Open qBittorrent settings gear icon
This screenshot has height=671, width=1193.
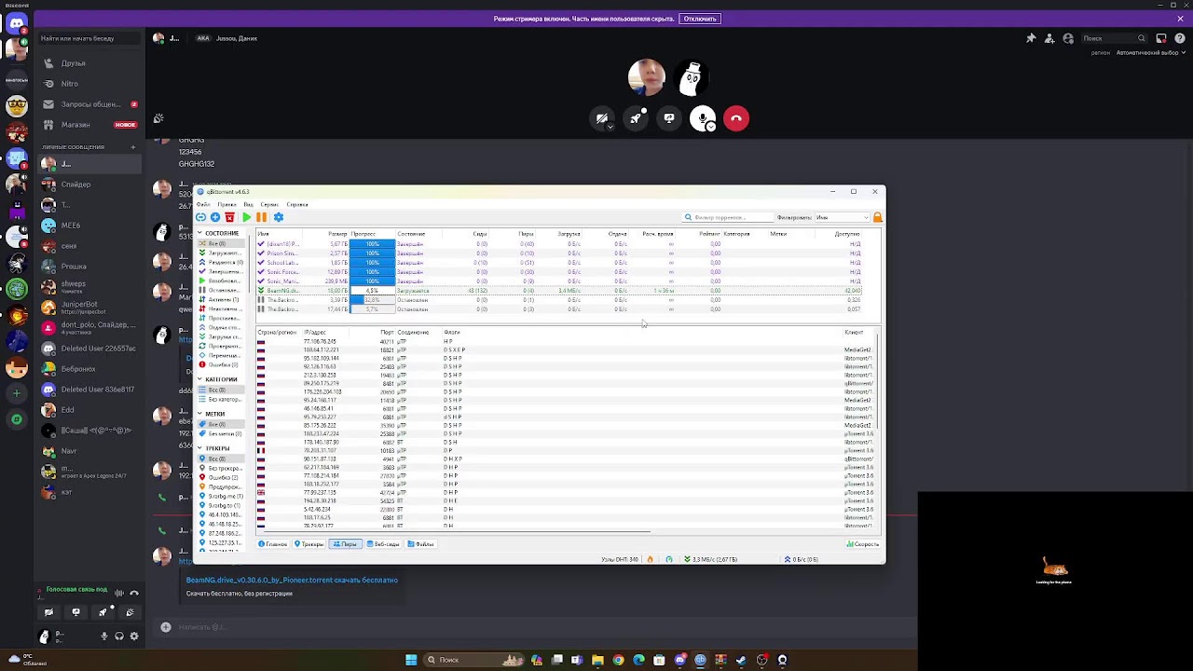(x=278, y=217)
